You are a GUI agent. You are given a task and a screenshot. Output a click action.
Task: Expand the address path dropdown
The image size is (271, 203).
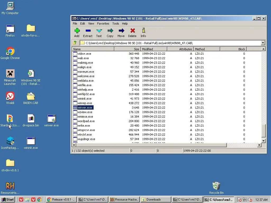[263, 43]
